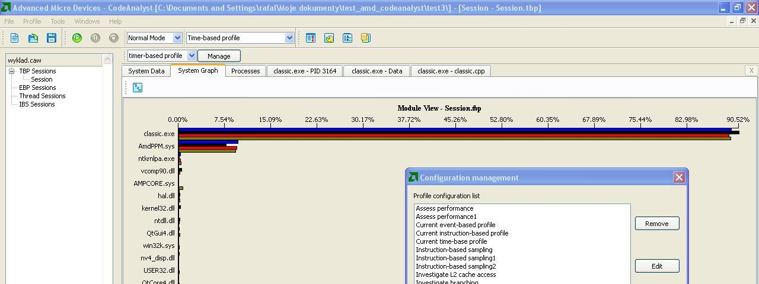759x284 pixels.
Task: Select Assess performance in the profile list
Action: 445,208
